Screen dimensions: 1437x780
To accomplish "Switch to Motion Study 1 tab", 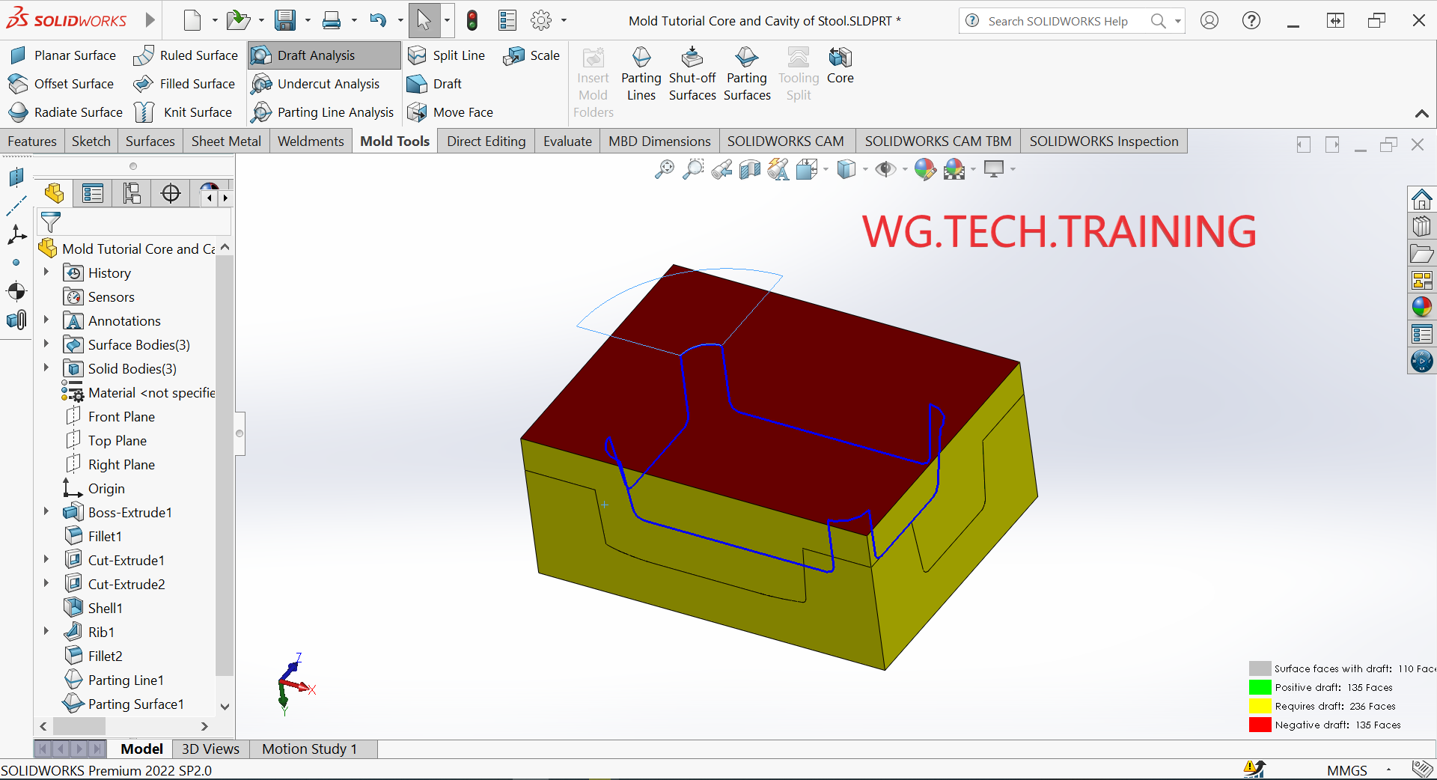I will [x=310, y=749].
